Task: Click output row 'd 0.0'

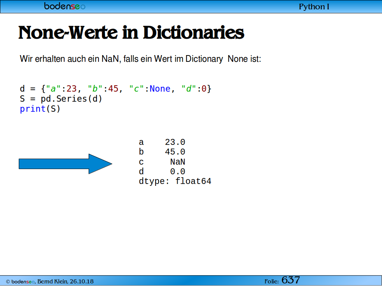Action: [x=162, y=171]
